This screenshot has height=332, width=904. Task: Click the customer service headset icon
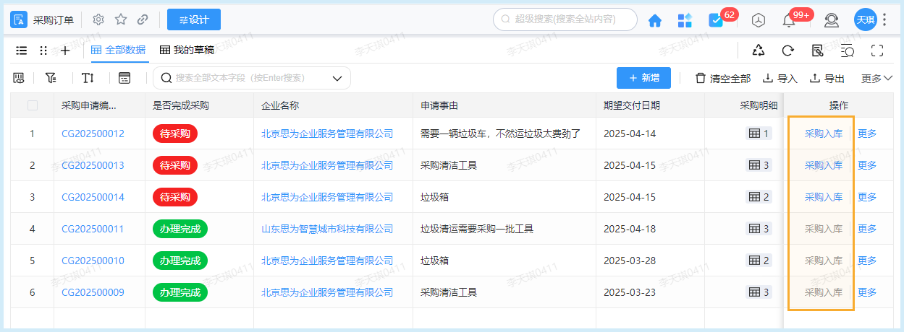click(832, 20)
